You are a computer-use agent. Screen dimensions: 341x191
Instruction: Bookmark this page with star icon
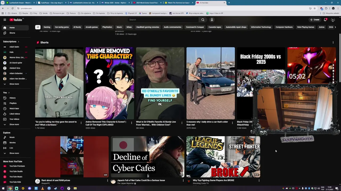(x=315, y=8)
